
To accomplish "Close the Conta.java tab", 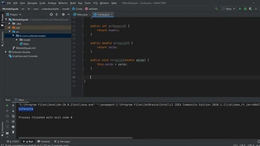I will point(111,15).
